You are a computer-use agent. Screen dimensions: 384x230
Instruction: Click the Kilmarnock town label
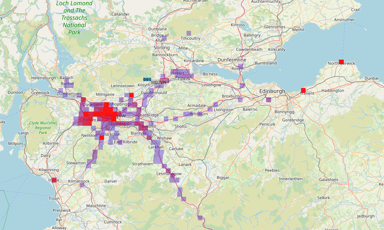78,181
